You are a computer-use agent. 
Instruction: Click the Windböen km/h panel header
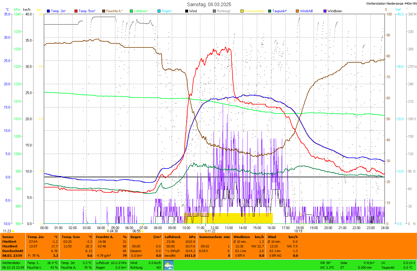coord(248,237)
